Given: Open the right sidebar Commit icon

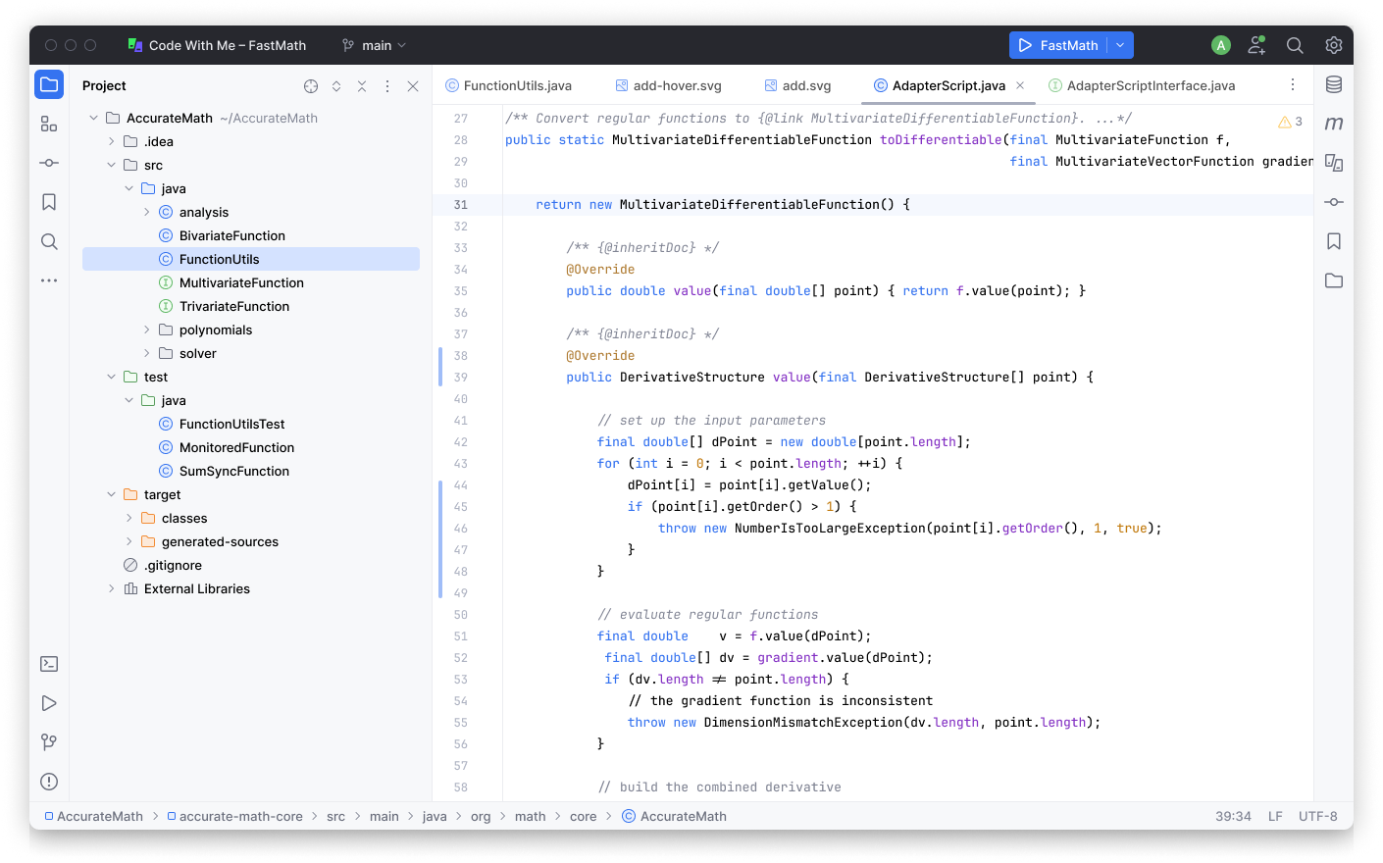Looking at the screenshot, I should [1334, 202].
